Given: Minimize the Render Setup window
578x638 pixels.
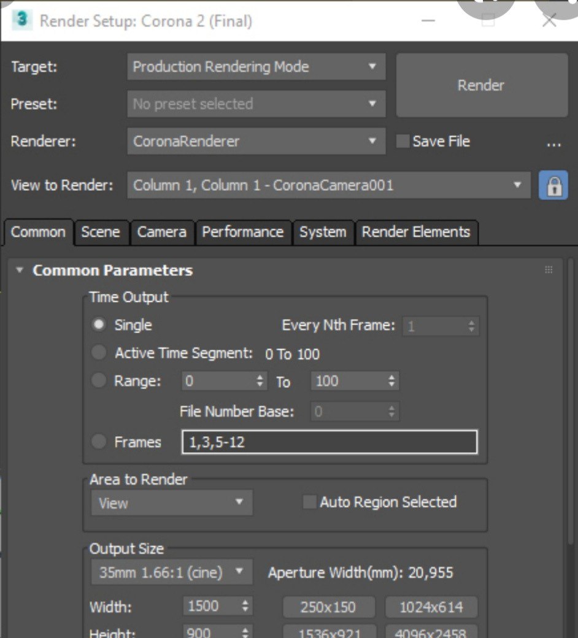Looking at the screenshot, I should coord(428,20).
